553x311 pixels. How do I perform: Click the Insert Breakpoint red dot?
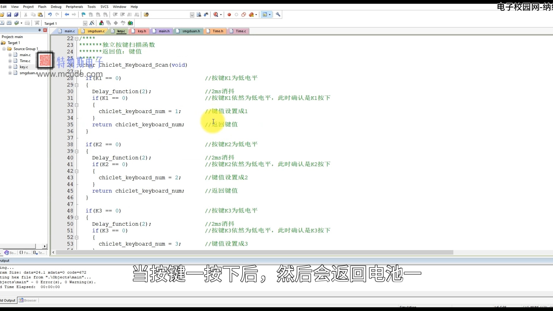point(229,15)
